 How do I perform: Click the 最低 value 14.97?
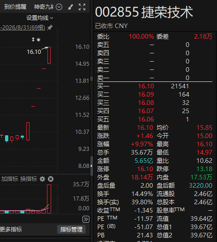[204, 152]
